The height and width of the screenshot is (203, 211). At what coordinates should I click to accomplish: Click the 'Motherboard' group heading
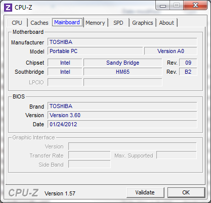(28, 32)
